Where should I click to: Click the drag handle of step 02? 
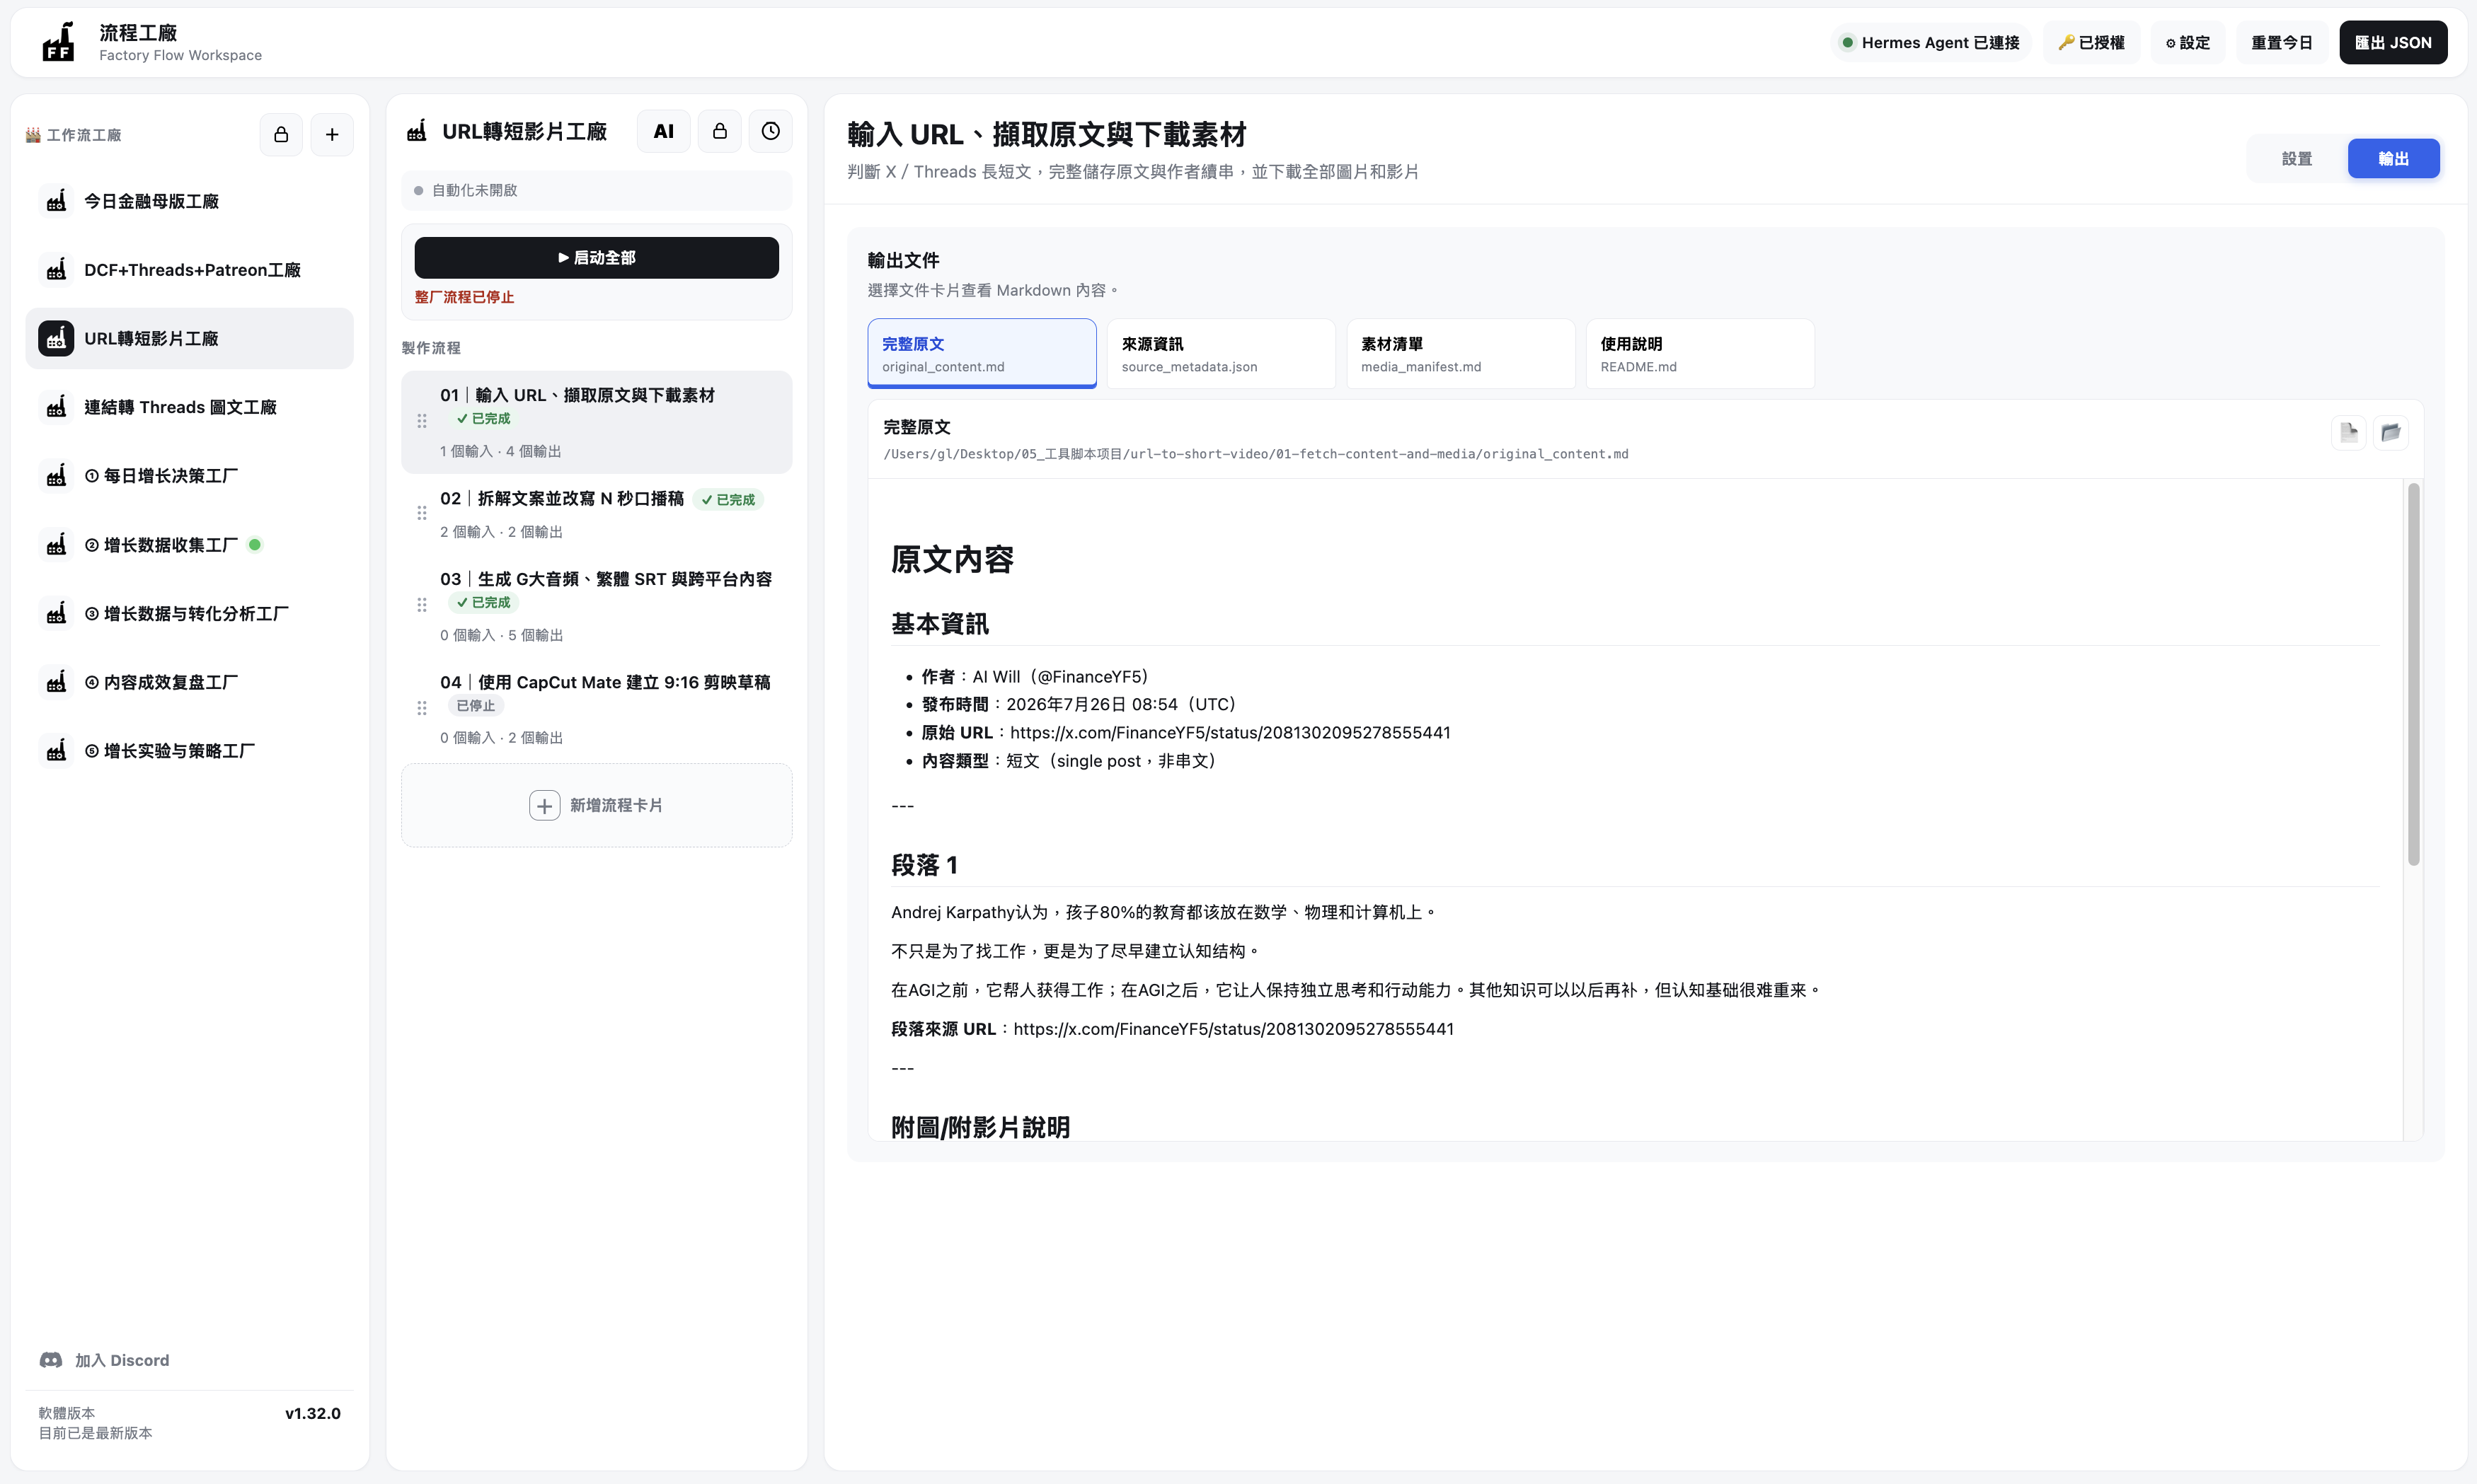(x=423, y=513)
